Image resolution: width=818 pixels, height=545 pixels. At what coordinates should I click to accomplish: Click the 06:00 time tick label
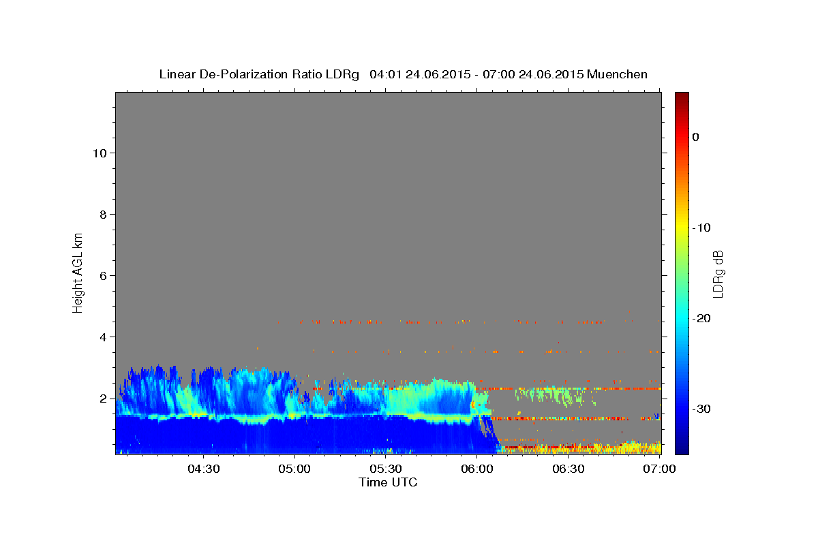pos(477,469)
